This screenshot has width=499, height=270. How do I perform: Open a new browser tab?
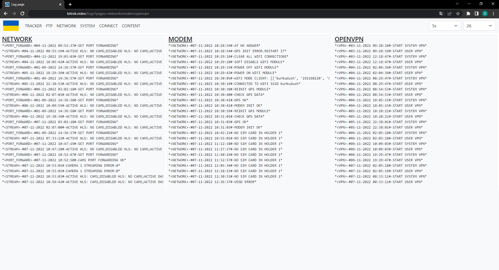click(x=70, y=4)
